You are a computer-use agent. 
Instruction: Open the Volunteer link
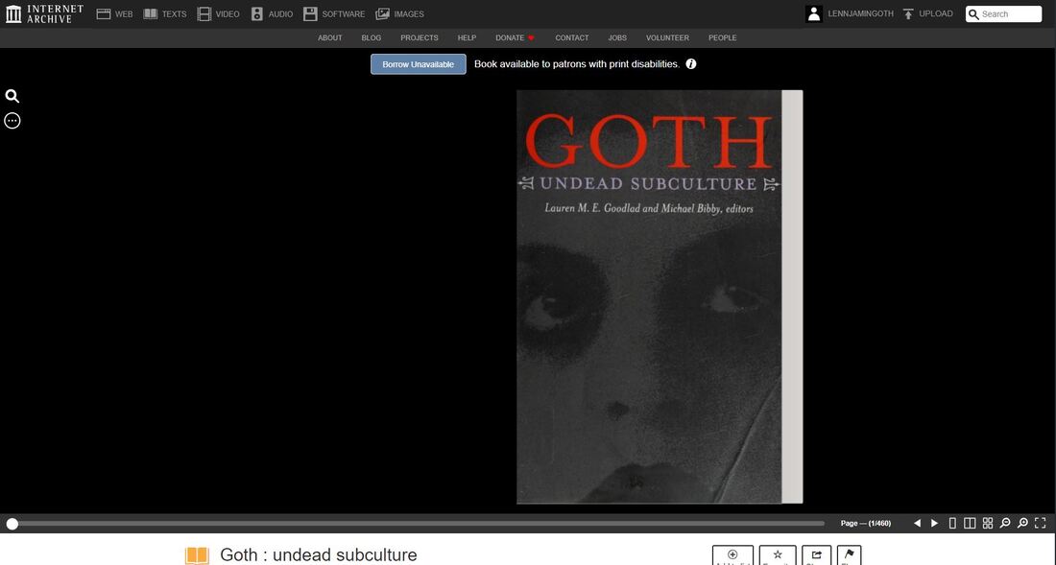click(667, 37)
